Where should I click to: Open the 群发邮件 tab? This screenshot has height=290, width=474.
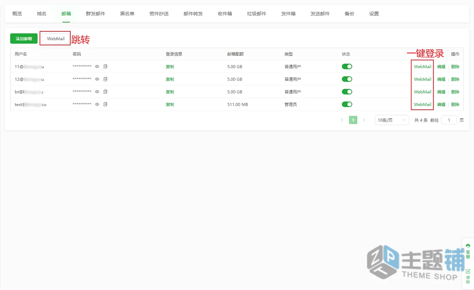96,14
